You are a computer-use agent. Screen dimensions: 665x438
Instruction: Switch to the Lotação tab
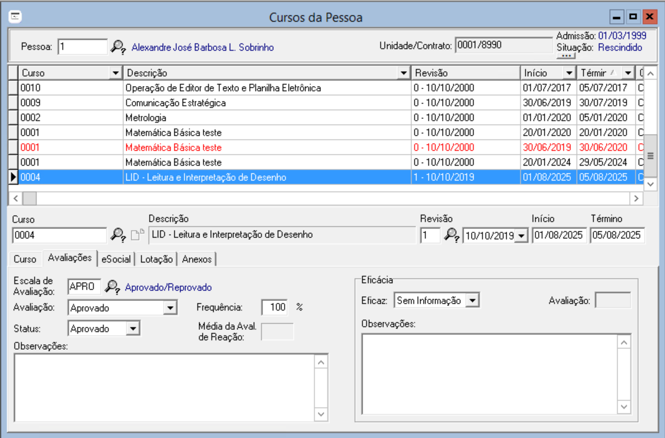(157, 259)
